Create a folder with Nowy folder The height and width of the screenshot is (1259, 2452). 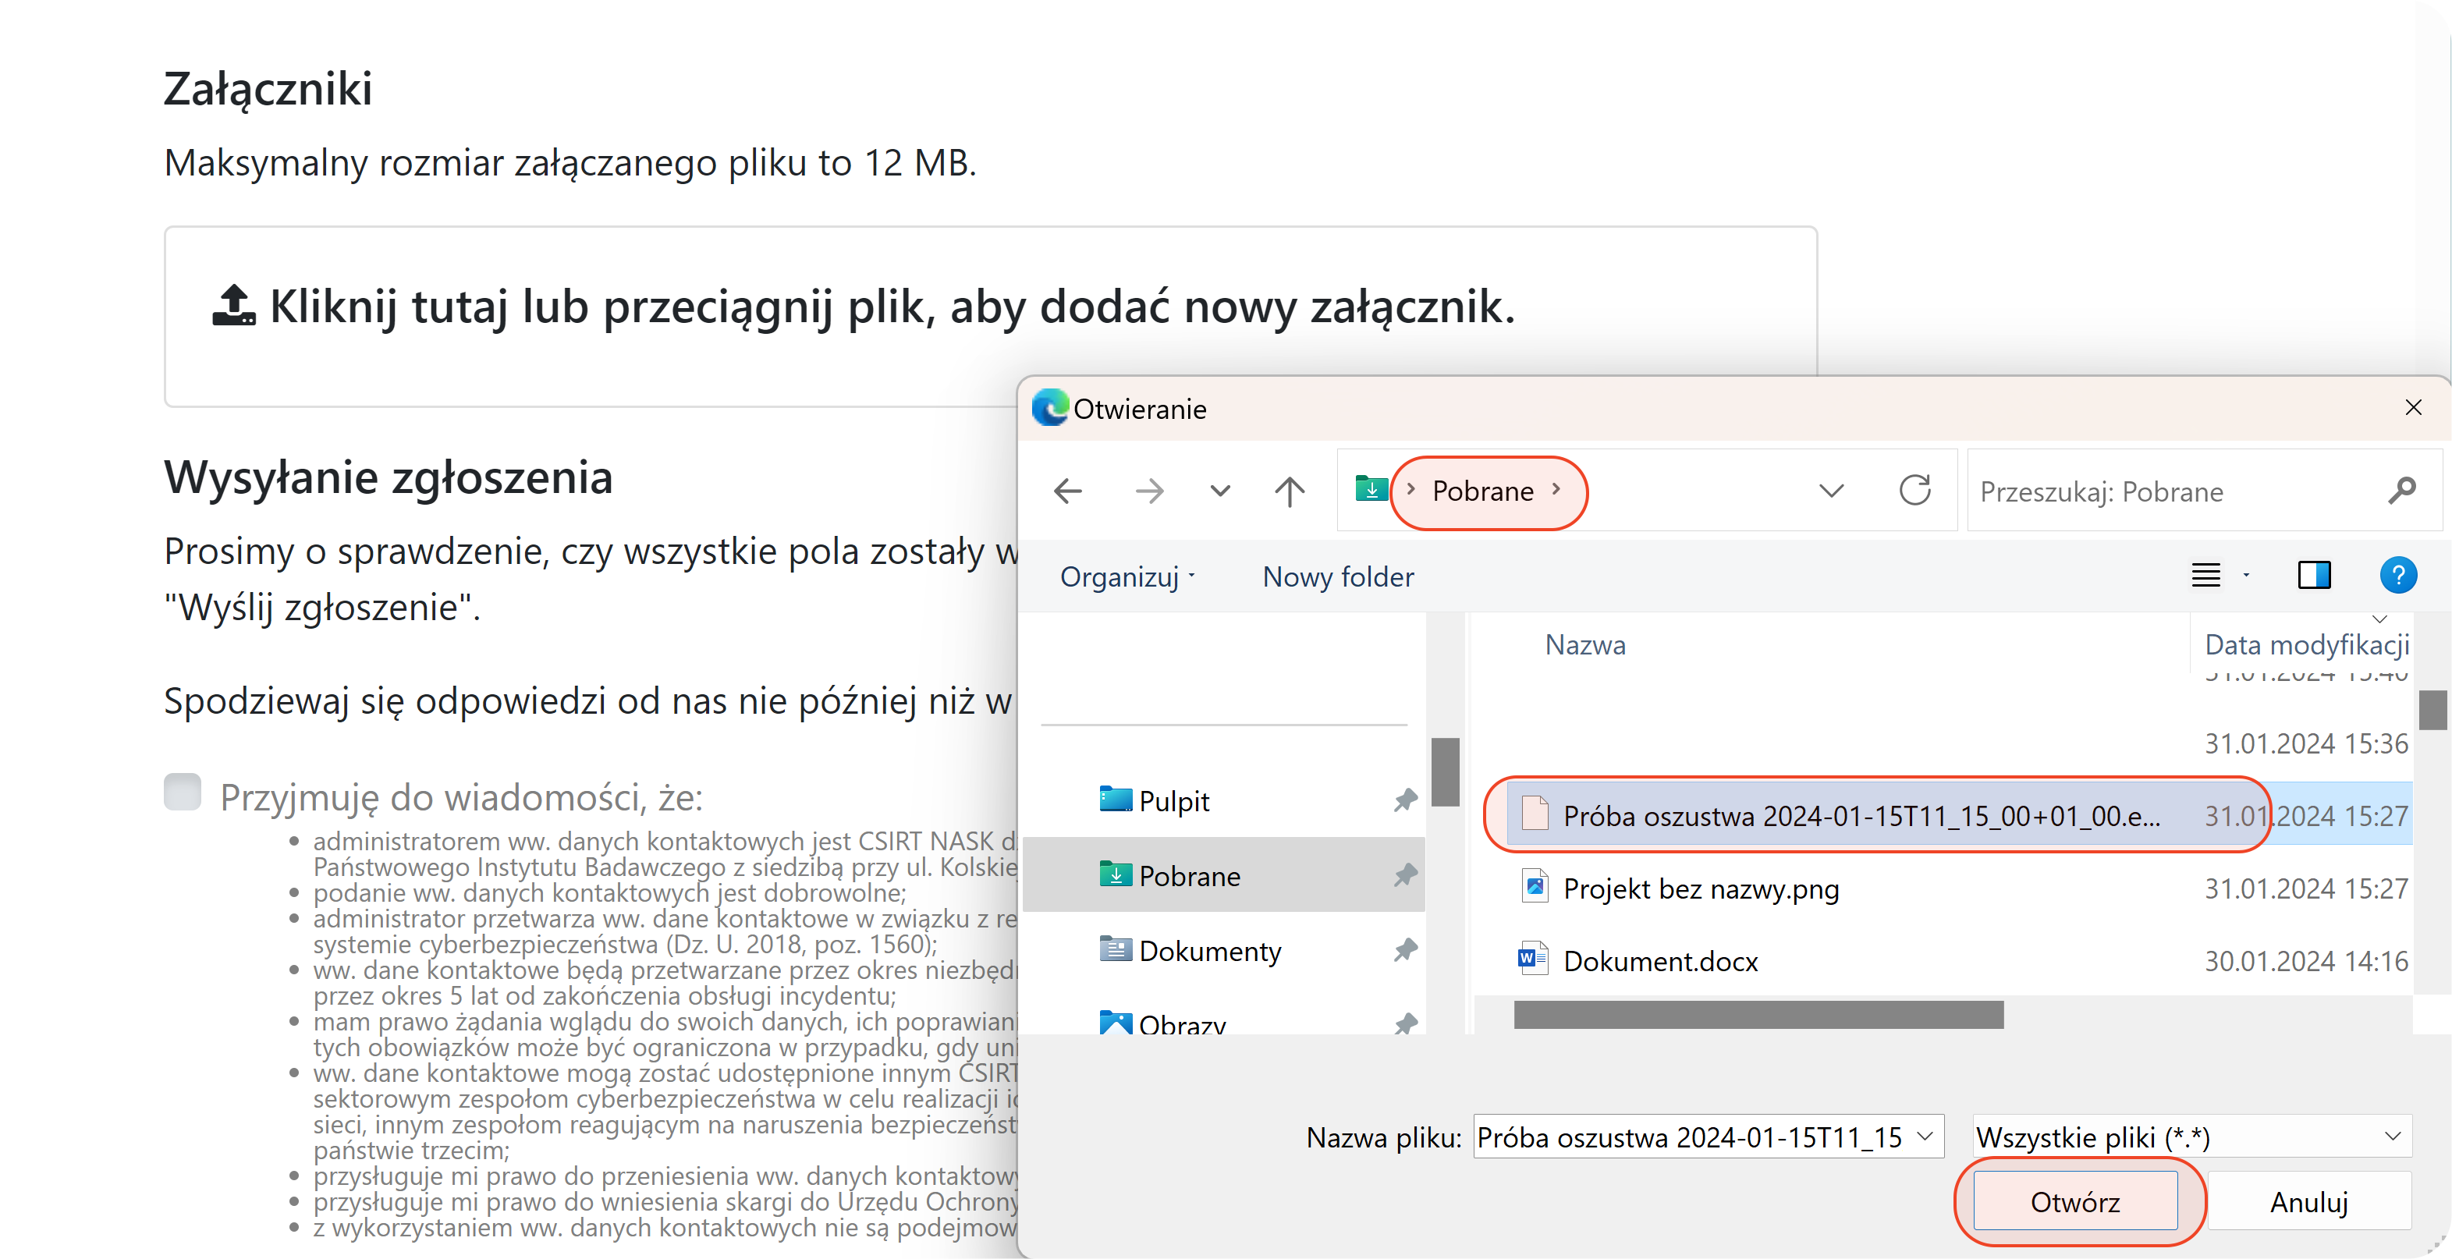[1337, 576]
